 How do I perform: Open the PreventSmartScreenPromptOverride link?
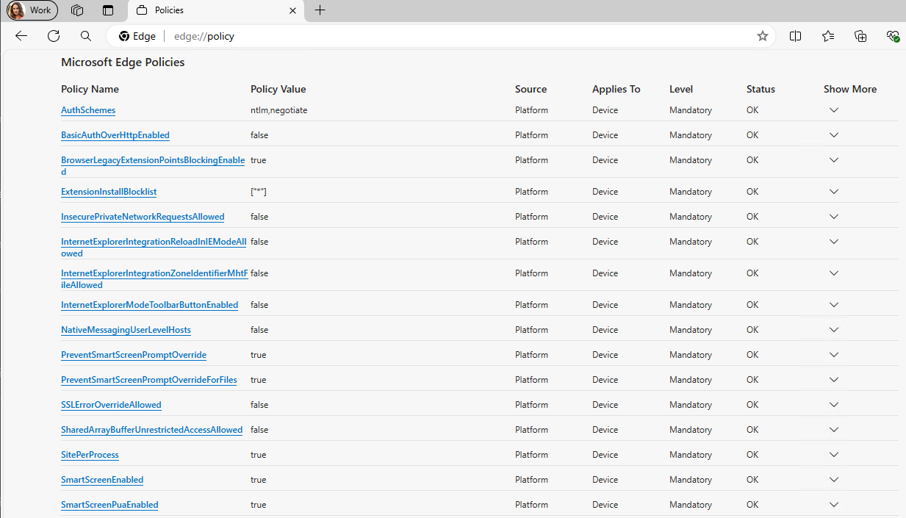point(134,355)
